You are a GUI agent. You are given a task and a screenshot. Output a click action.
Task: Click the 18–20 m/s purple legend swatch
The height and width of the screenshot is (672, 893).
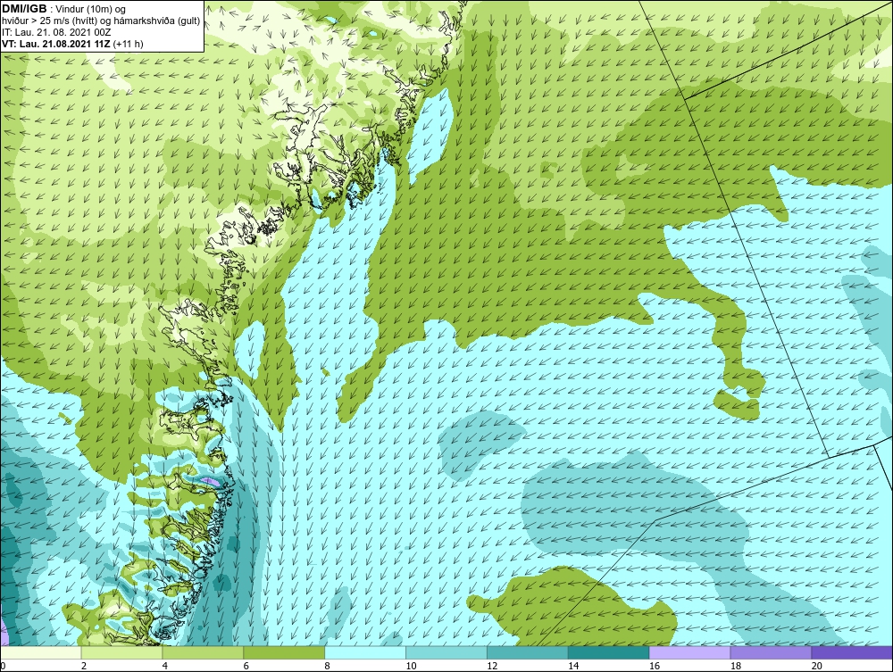(x=772, y=652)
